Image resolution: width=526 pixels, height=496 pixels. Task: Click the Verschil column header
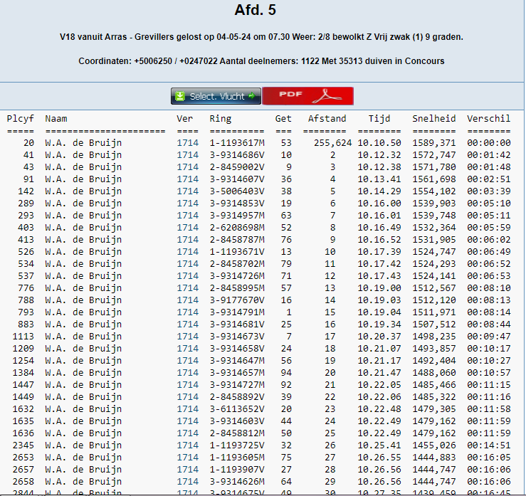(x=488, y=119)
